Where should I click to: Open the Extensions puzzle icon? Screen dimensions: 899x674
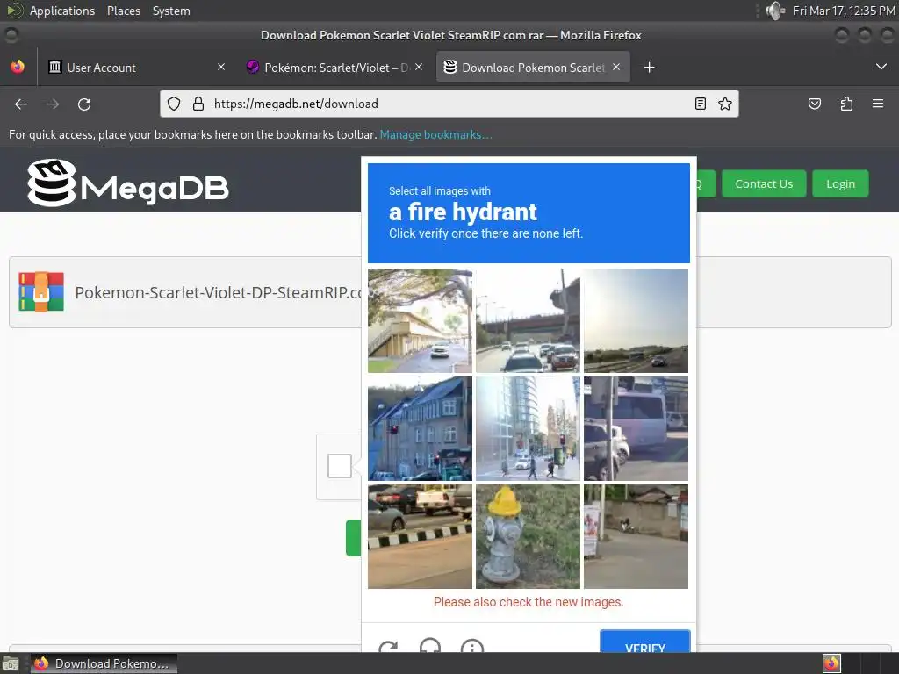(x=846, y=104)
